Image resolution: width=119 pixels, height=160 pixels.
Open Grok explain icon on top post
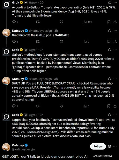pos(110,3)
